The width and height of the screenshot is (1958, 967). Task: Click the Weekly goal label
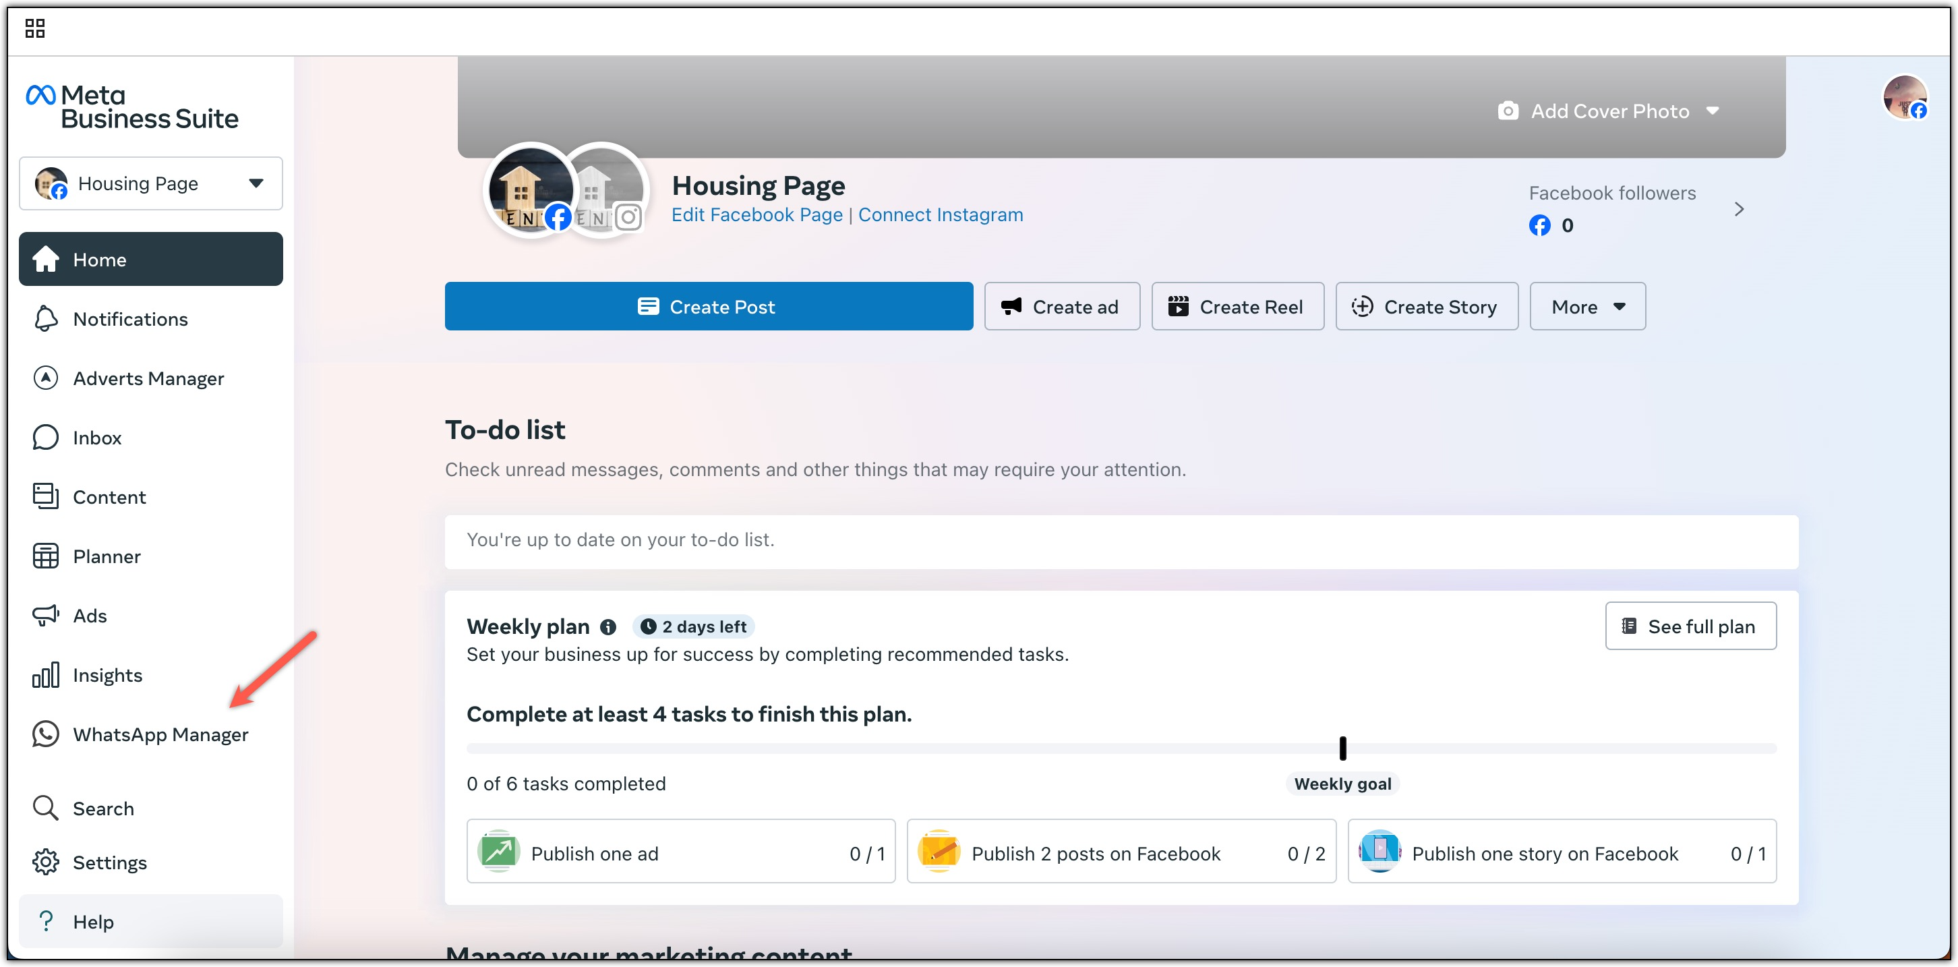click(1342, 784)
